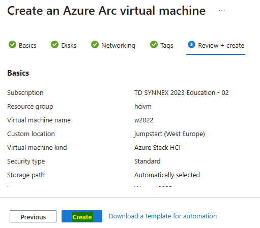
Task: Click the Subscription label
Action: [x=25, y=93]
